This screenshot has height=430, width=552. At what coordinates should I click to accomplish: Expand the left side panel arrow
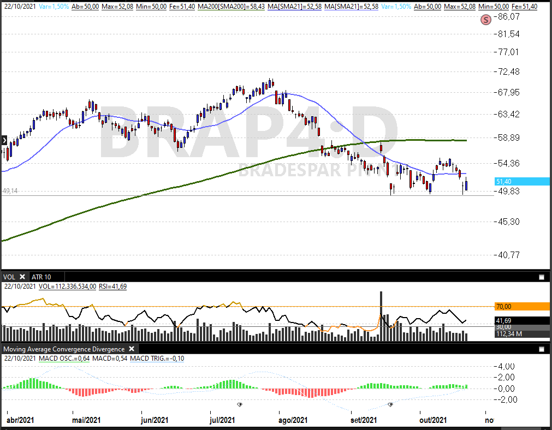[x=4, y=140]
